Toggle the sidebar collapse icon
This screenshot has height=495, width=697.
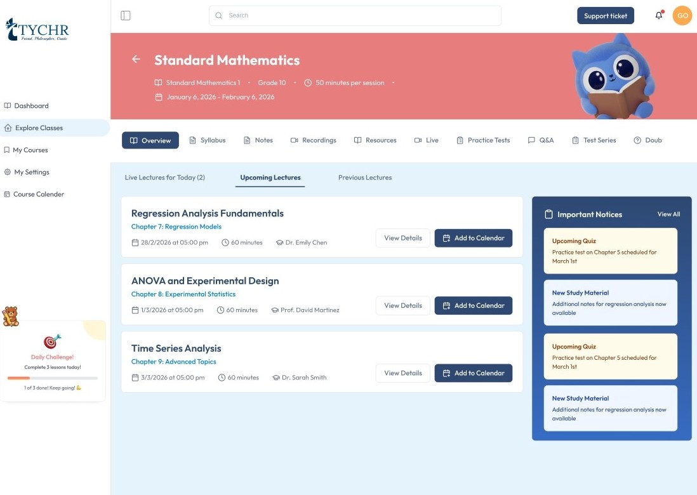126,15
